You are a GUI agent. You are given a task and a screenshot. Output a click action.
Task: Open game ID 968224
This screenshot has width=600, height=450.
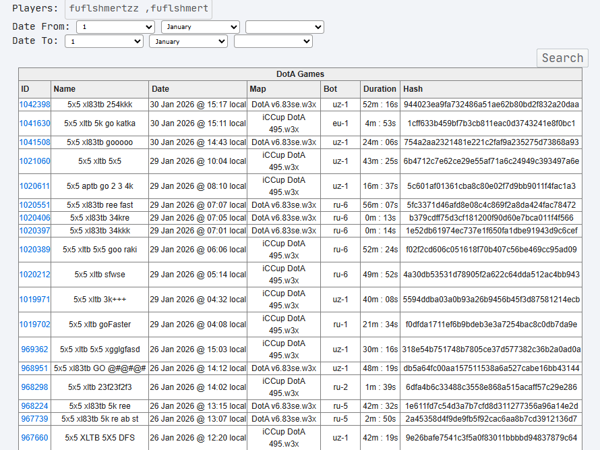pyautogui.click(x=34, y=406)
